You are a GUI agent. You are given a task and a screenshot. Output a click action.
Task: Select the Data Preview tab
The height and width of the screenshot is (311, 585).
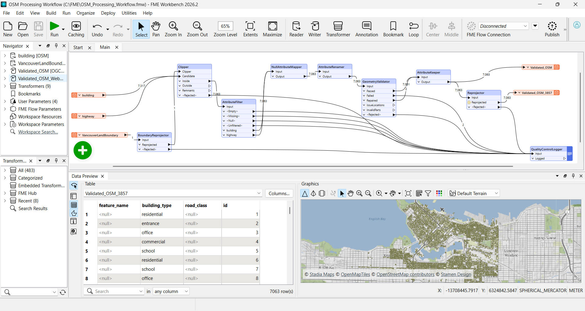[85, 176]
